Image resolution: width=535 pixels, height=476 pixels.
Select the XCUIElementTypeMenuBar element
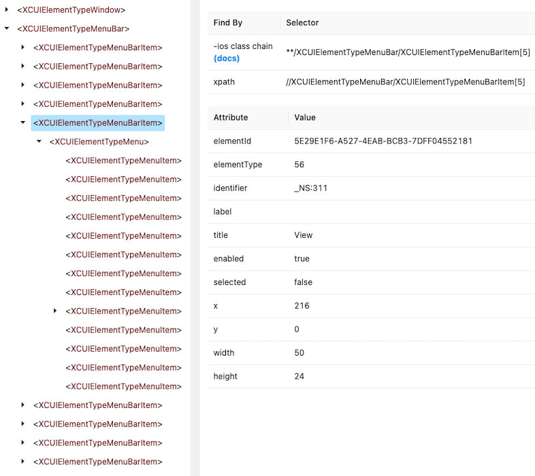73,29
